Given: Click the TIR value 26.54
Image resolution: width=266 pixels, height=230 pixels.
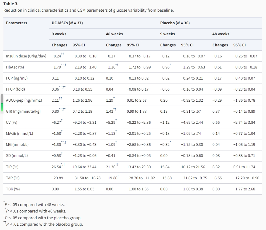Looking at the screenshot, I should 56,167.
